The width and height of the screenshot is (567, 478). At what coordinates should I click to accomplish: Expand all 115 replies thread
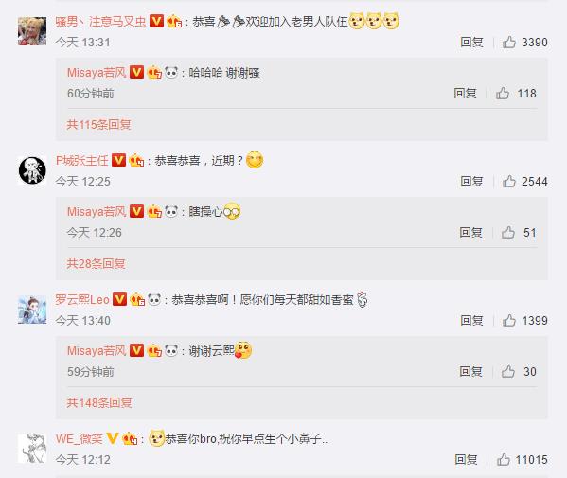pyautogui.click(x=98, y=125)
